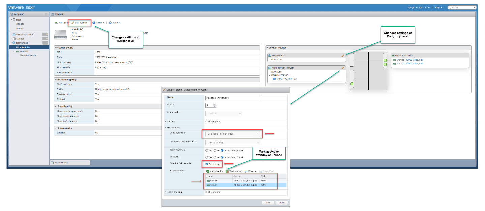Click the Host icon in Navigator
The image size is (485, 211).
tap(14, 20)
